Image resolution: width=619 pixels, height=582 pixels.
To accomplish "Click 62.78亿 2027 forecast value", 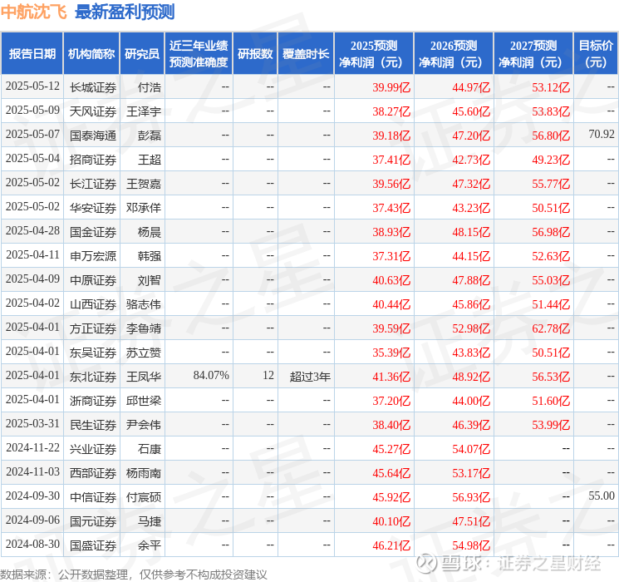I will (x=550, y=328).
